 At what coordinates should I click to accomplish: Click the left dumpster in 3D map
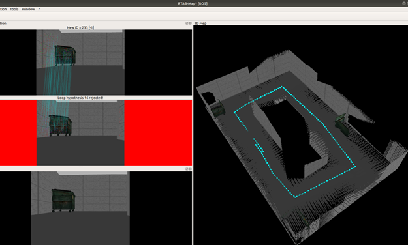pyautogui.click(x=217, y=108)
